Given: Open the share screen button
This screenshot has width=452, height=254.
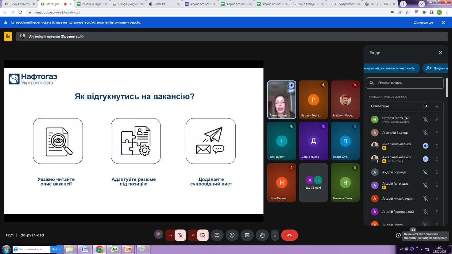Looking at the screenshot, I should click(217, 235).
